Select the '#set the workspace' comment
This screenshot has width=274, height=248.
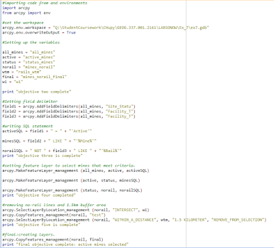(x=23, y=23)
